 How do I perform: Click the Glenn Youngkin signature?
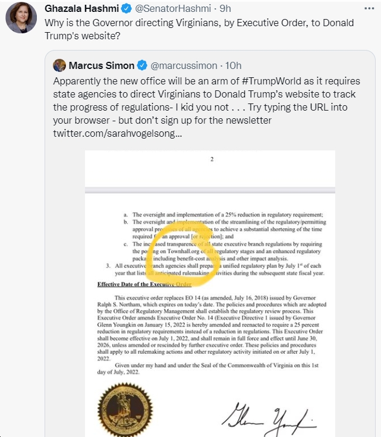tap(269, 419)
